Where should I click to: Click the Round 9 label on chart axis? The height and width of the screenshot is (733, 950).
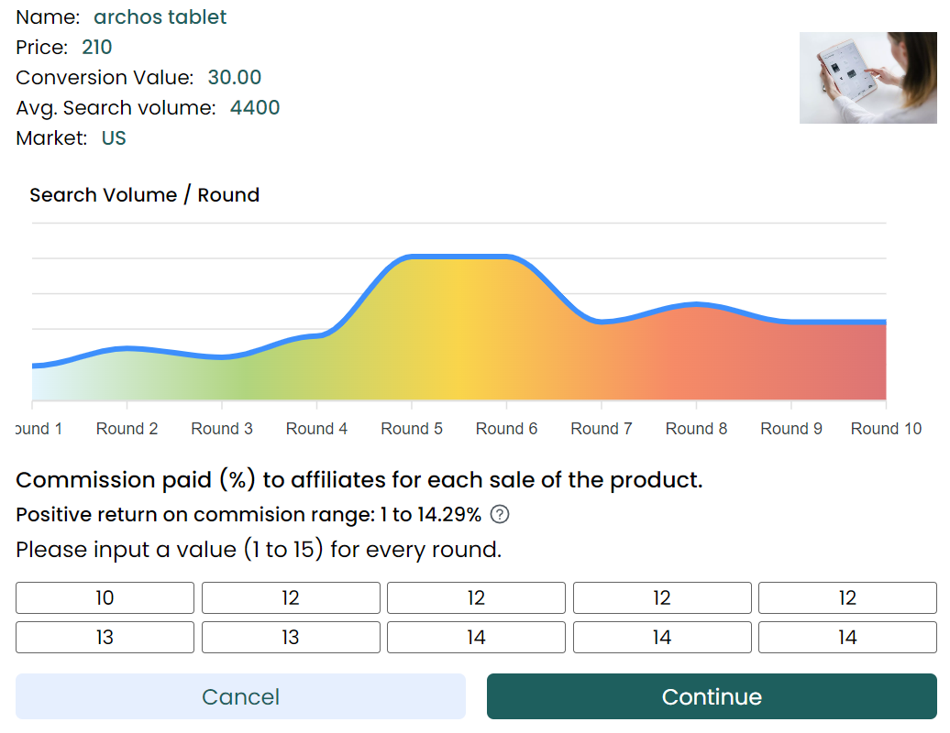pyautogui.click(x=791, y=429)
